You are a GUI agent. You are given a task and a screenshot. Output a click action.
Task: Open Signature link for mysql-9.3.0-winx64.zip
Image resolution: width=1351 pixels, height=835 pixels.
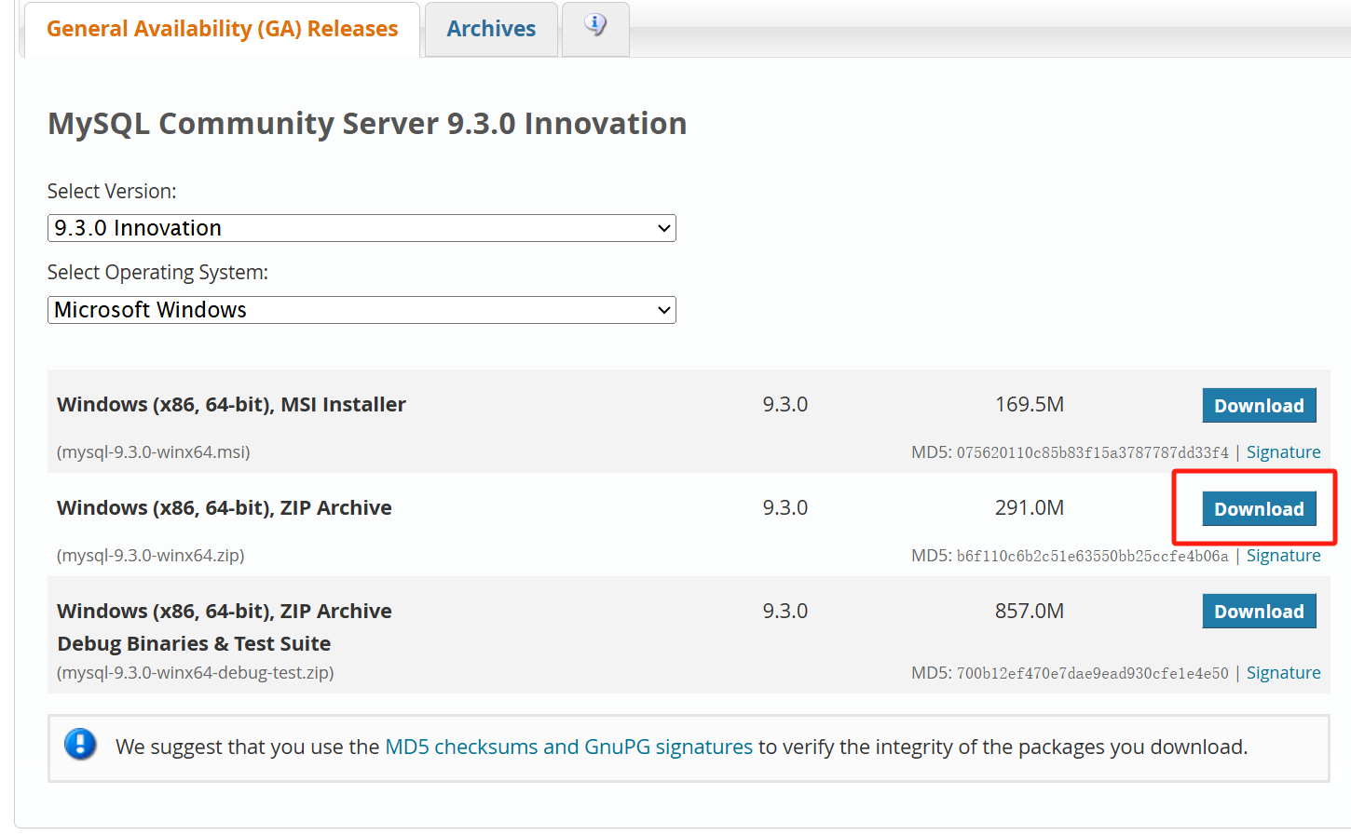(1283, 556)
